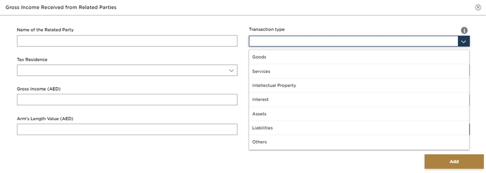Screen dimensions: 486x173
Task: Click the Arm's Length Value (AED) field
Action: click(x=127, y=129)
